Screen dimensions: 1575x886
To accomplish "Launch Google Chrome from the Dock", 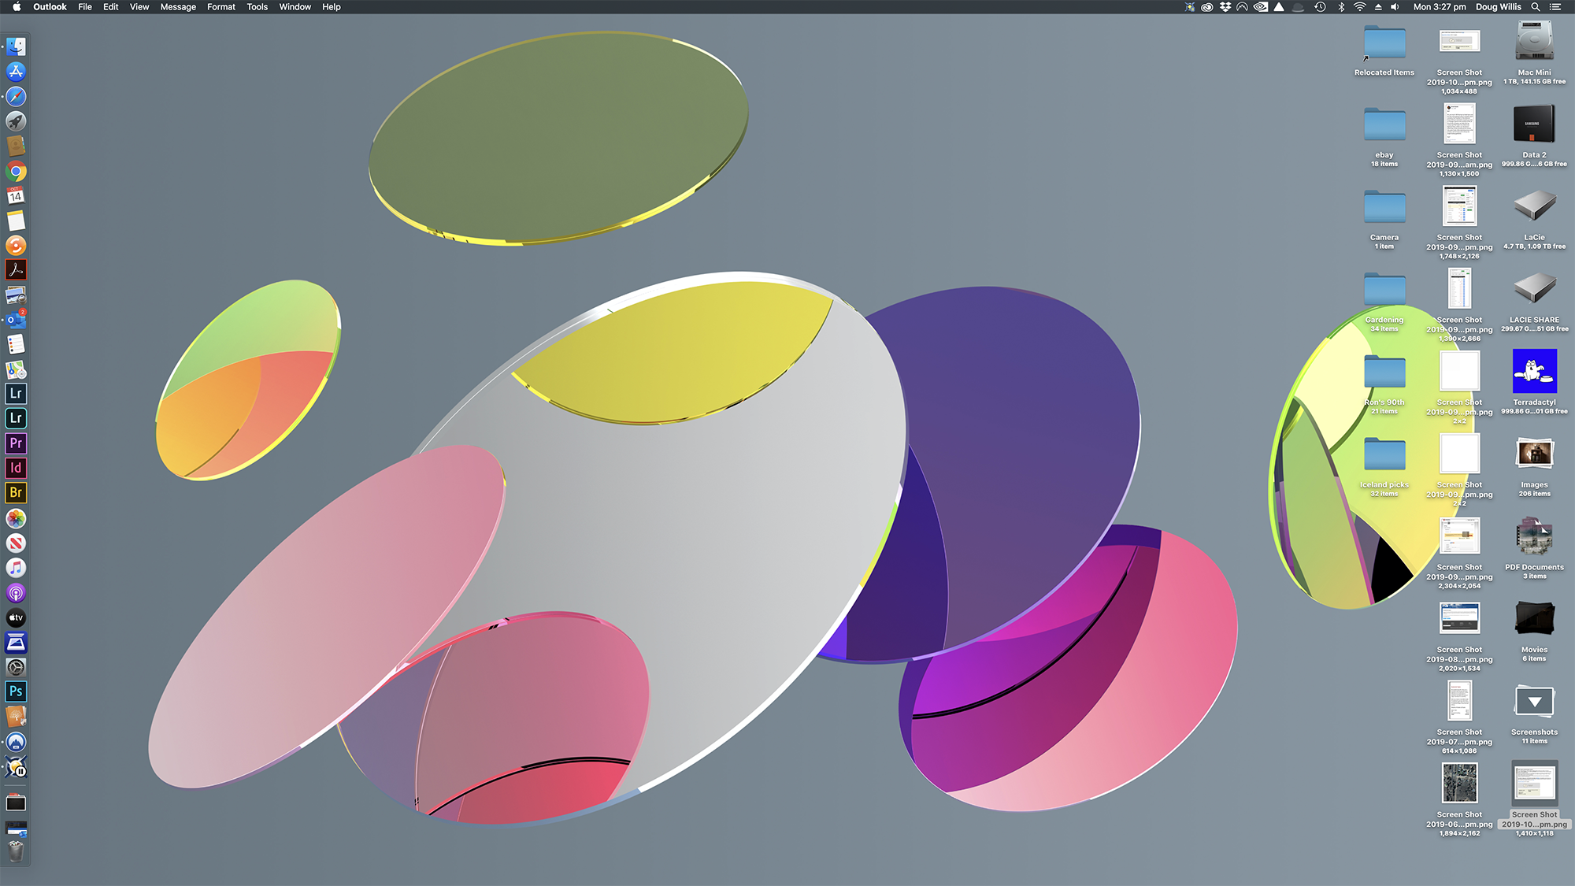I will (16, 171).
